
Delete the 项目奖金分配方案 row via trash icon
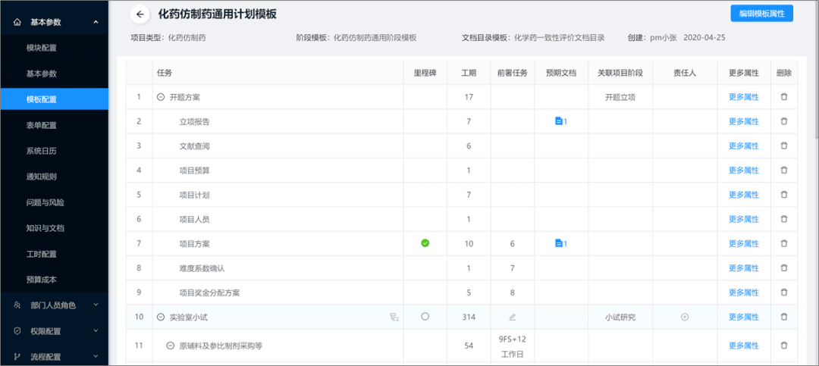click(x=784, y=292)
